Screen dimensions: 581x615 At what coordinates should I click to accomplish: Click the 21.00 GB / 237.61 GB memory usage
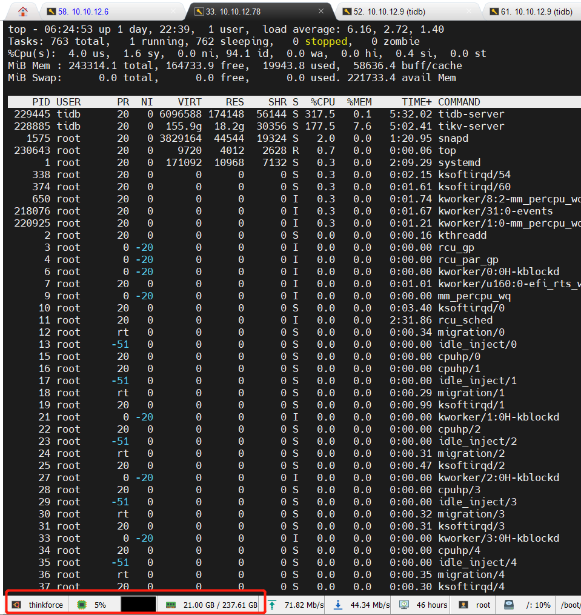point(220,605)
